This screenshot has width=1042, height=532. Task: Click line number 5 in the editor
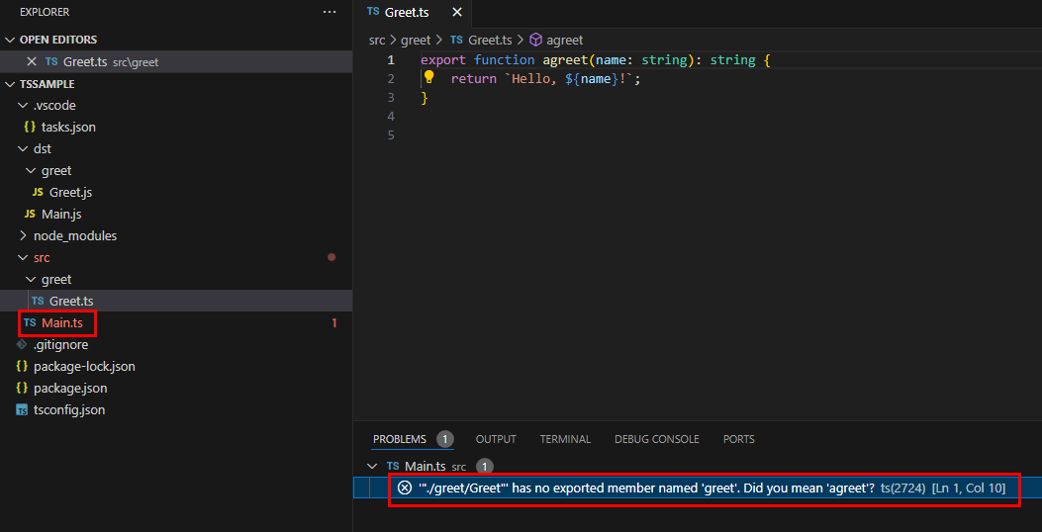point(391,134)
